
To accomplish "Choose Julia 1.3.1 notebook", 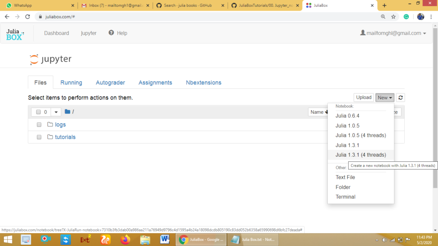I will click(x=361, y=145).
